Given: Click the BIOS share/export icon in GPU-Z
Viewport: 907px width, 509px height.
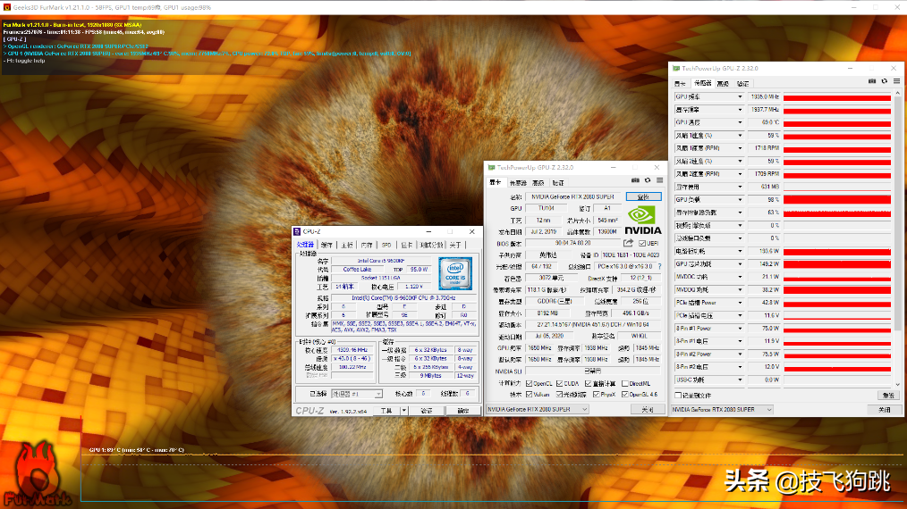Looking at the screenshot, I should pos(629,243).
